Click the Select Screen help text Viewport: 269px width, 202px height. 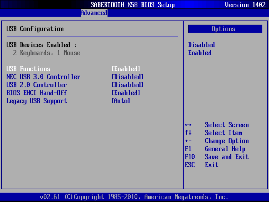pos(227,125)
